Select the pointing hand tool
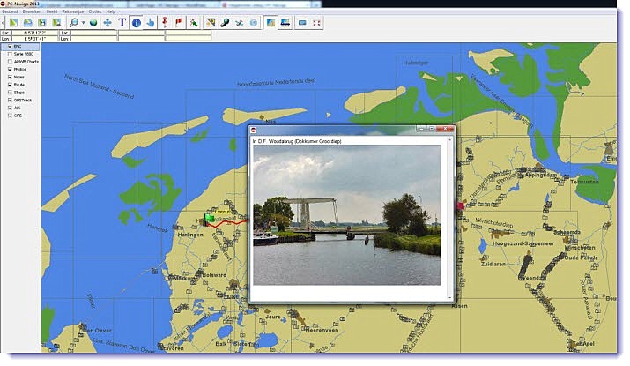630x366 pixels. point(151,23)
